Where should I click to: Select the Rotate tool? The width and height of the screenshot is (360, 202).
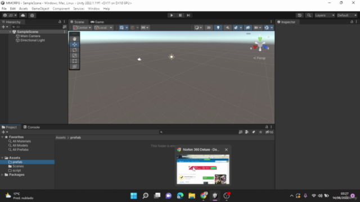(x=74, y=50)
